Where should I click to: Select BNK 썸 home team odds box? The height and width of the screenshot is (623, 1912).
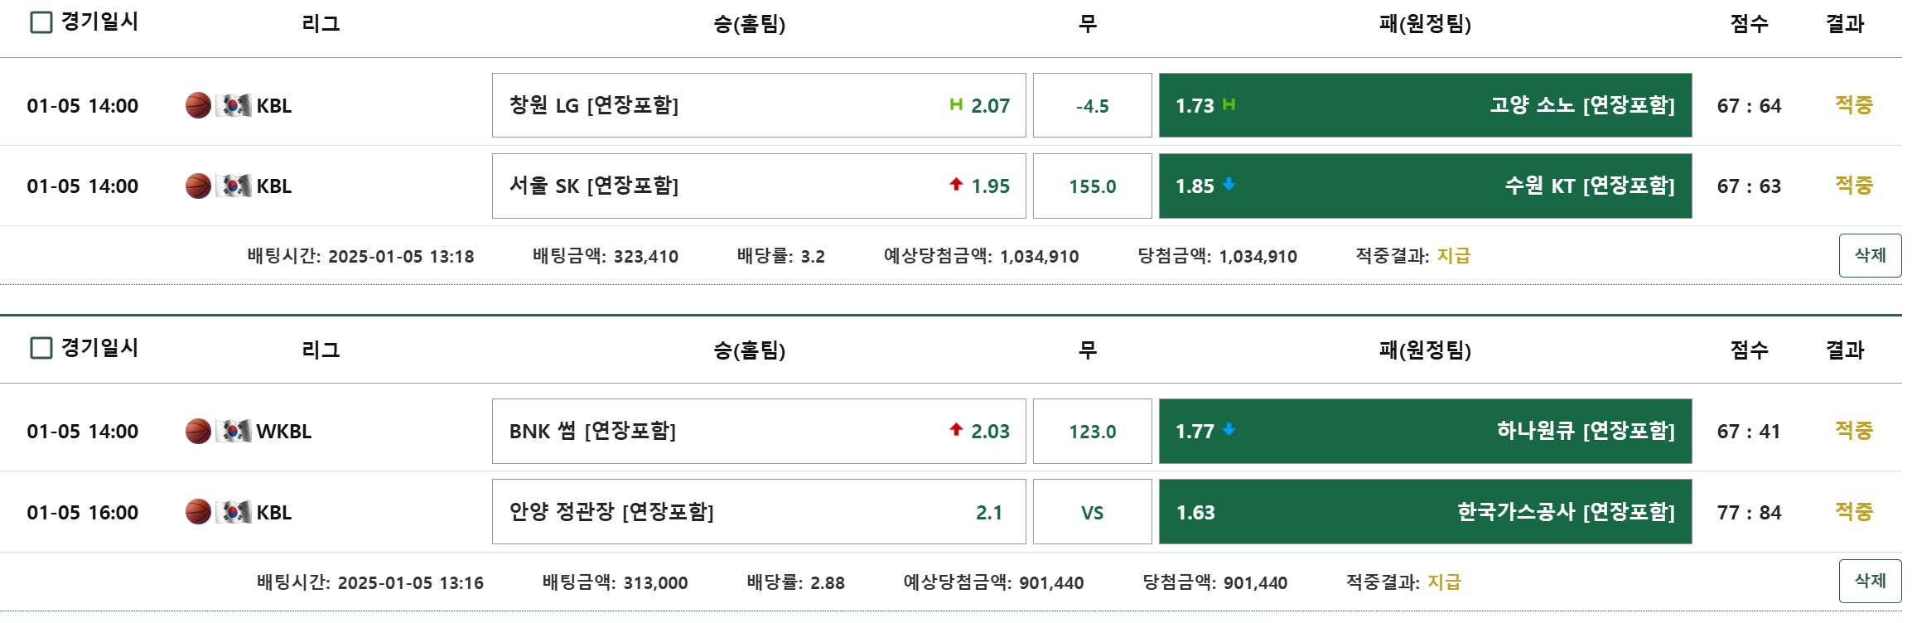(758, 431)
